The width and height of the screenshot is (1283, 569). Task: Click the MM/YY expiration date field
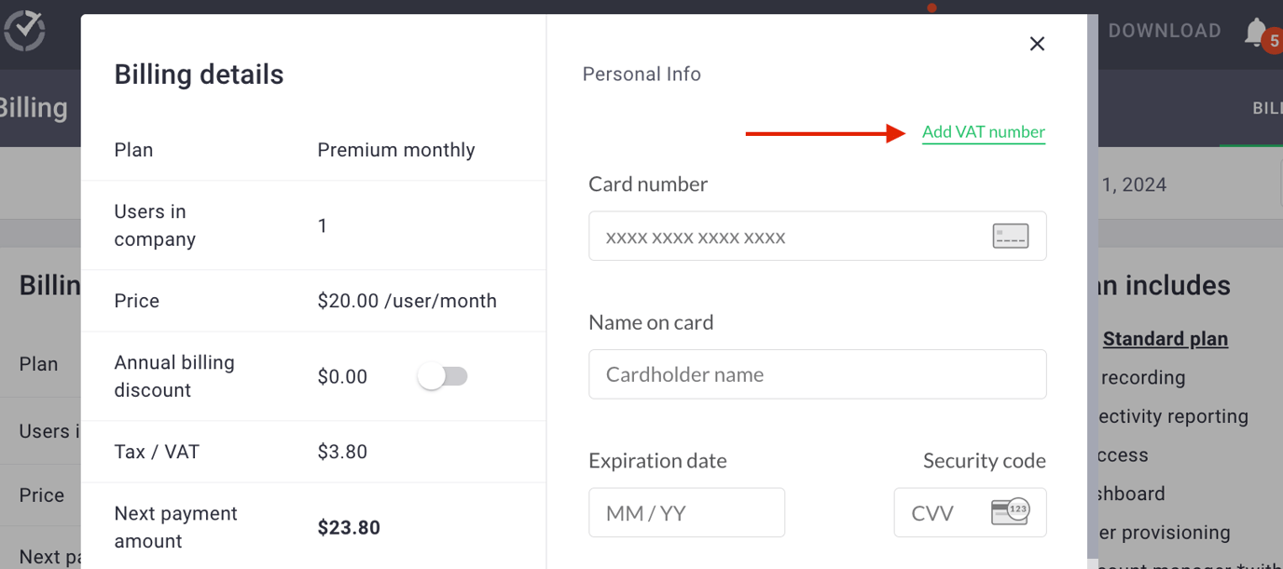click(686, 511)
